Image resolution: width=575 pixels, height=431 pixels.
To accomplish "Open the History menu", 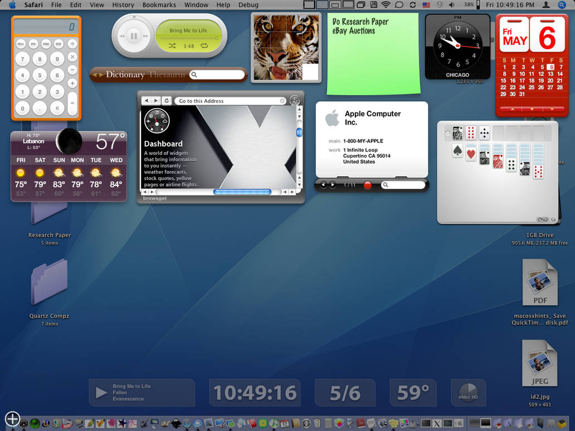I will pos(123,5).
